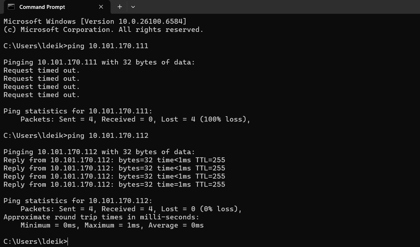
Task: Click the "Pinging 10.101.170.111 with 32 bytes" line
Action: tap(99, 62)
